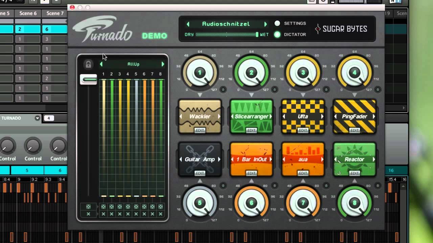Select the Dictator preset after AllUp
Image resolution: width=433 pixels, height=243 pixels.
pyautogui.click(x=163, y=64)
